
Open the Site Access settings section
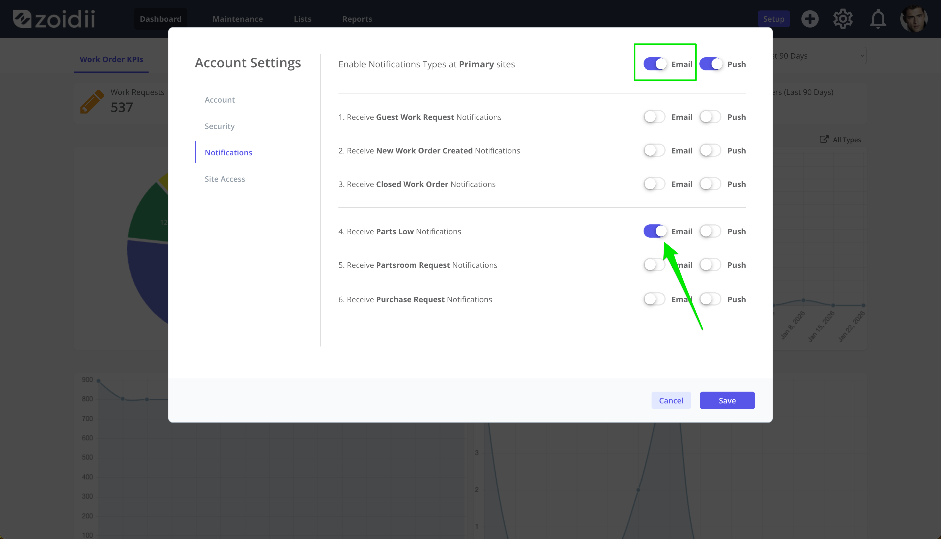coord(225,179)
